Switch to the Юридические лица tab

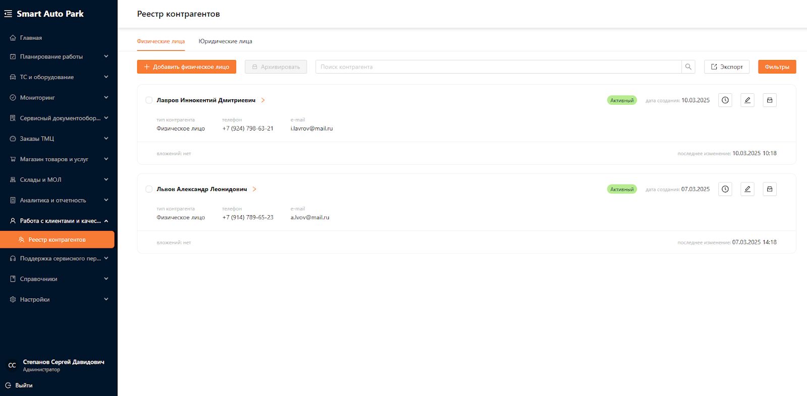[x=225, y=41]
